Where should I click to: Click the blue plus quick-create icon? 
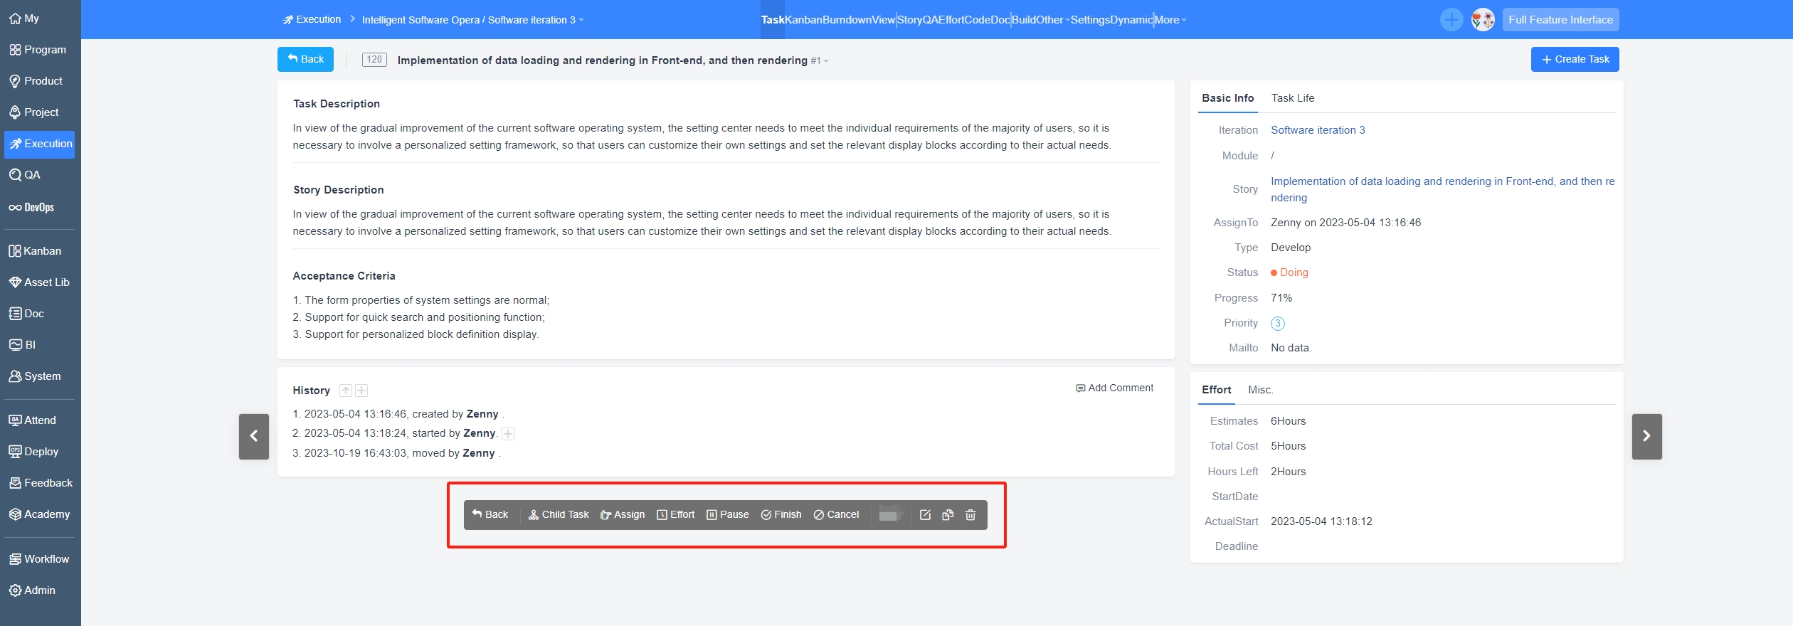[1451, 20]
